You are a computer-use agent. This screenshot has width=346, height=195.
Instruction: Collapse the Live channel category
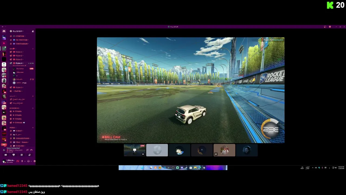[12, 49]
